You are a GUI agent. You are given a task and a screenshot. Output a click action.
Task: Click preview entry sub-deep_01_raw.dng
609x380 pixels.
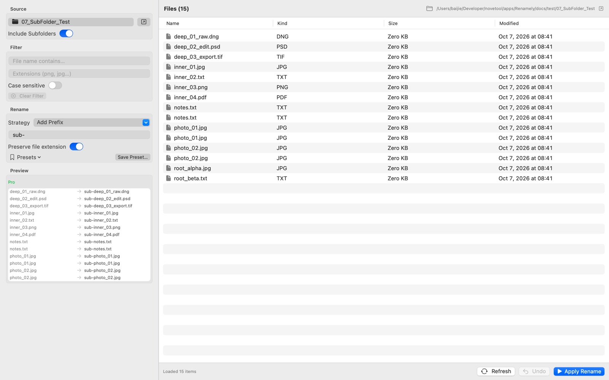pyautogui.click(x=107, y=192)
